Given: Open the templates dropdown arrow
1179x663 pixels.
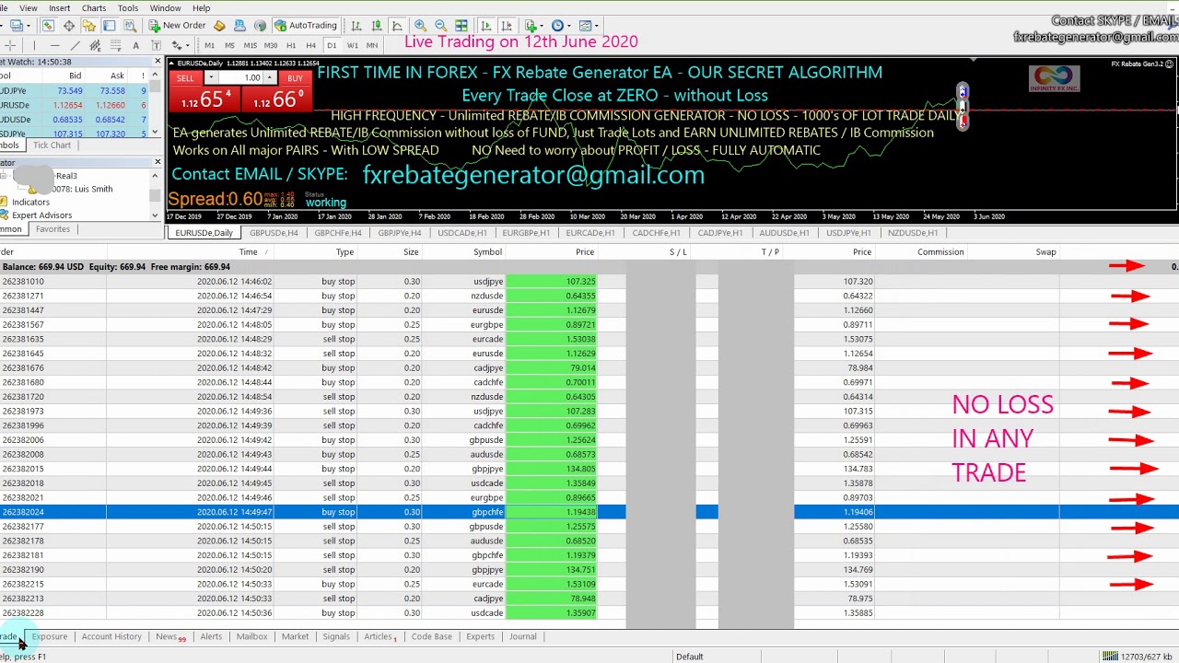Looking at the screenshot, I should click(598, 25).
